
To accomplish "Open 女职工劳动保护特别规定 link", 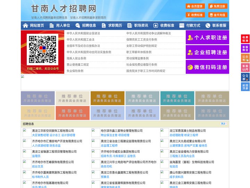I will pos(142,46).
